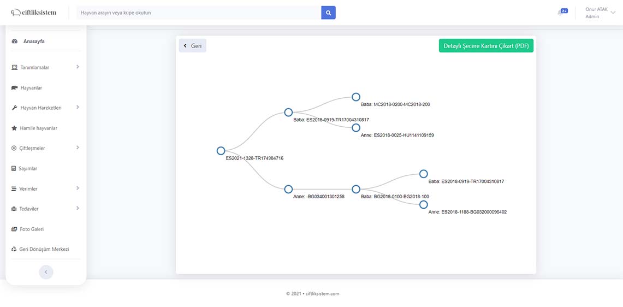Select node circle for Baba BG2018-0100-BG2018-100
The width and height of the screenshot is (623, 307).
point(356,189)
